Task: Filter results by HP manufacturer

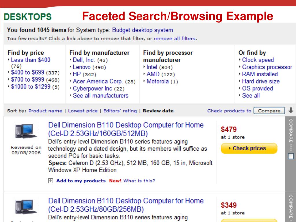Action: (x=77, y=74)
